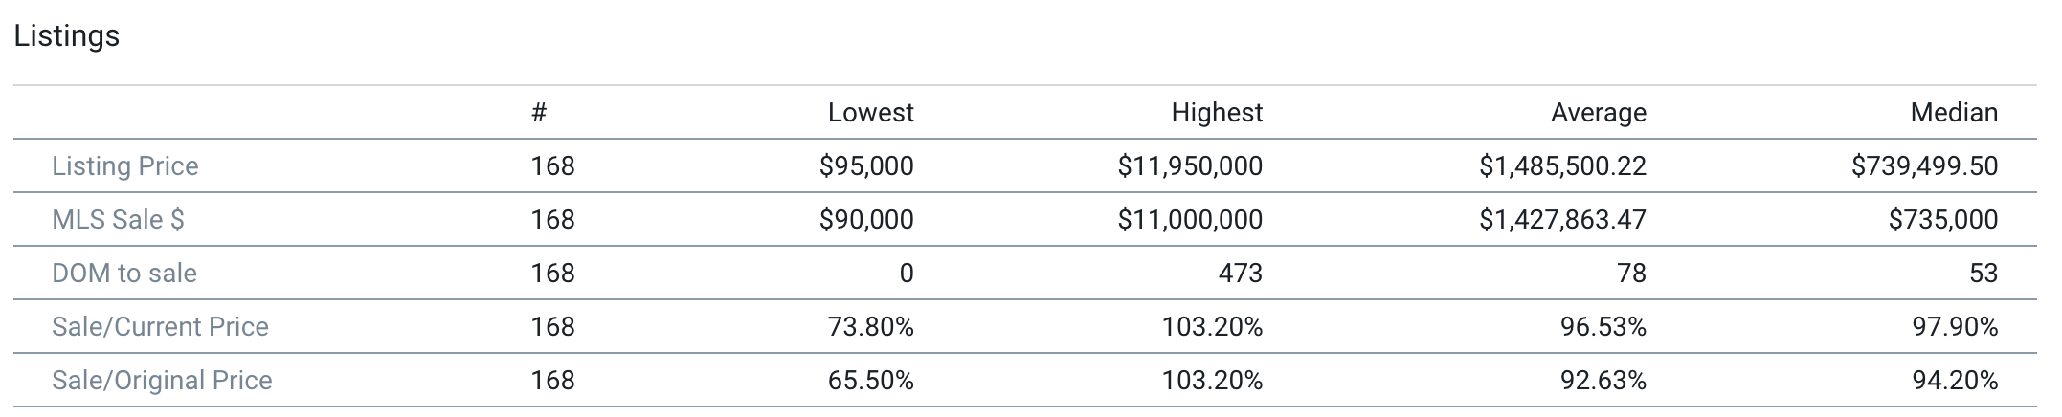Click the $735,000 median sale value
Screen dimensions: 2062x417
point(1943,220)
